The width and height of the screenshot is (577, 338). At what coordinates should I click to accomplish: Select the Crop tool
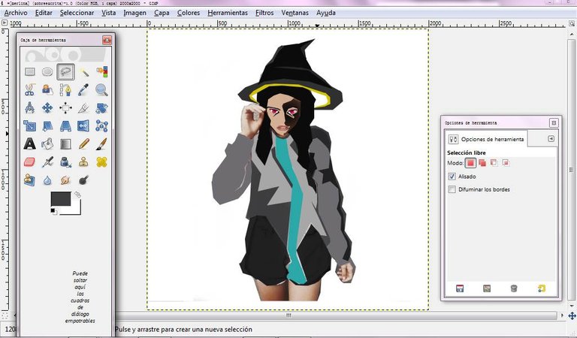click(x=83, y=107)
